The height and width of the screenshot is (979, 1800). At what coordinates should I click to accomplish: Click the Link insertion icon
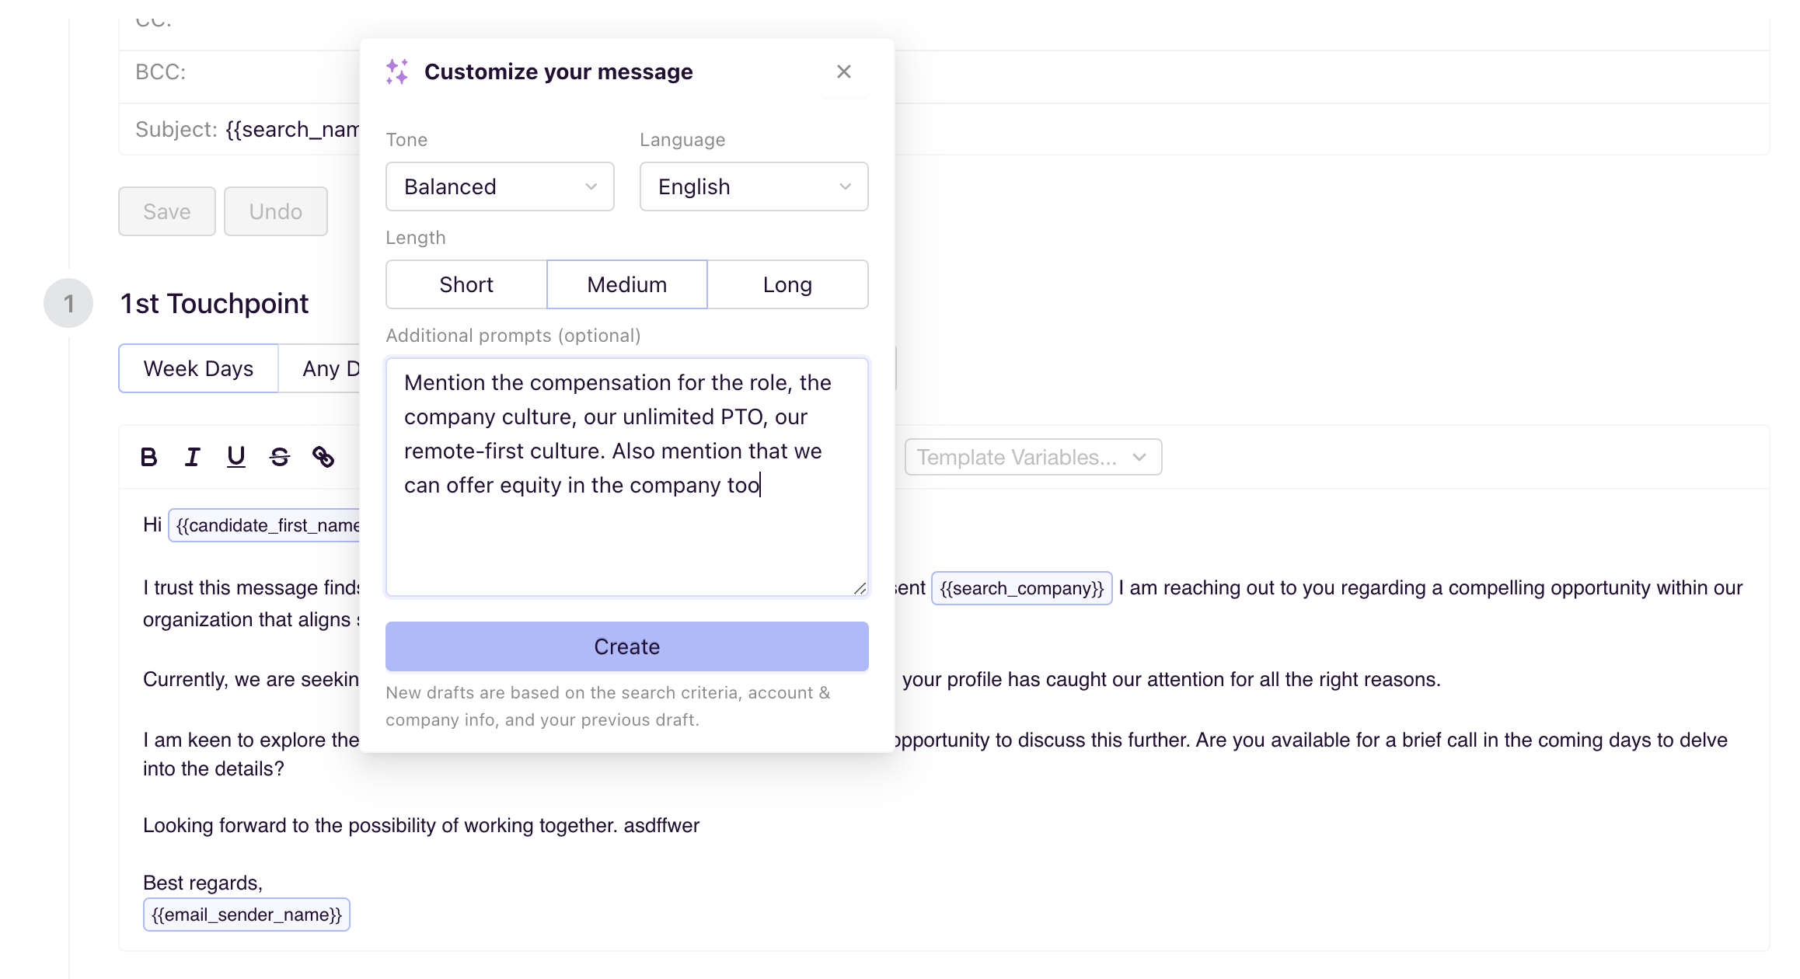pyautogui.click(x=323, y=457)
